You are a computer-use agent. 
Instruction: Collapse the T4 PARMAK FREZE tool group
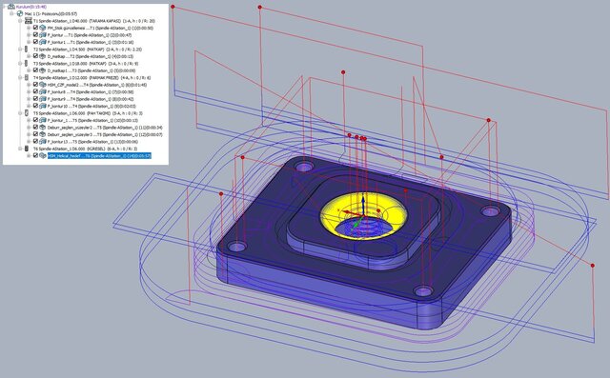pyautogui.click(x=20, y=77)
